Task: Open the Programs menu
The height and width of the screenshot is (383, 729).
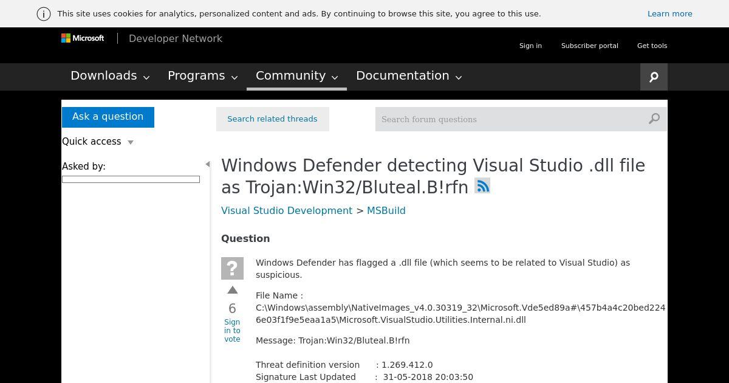Action: [x=202, y=76]
